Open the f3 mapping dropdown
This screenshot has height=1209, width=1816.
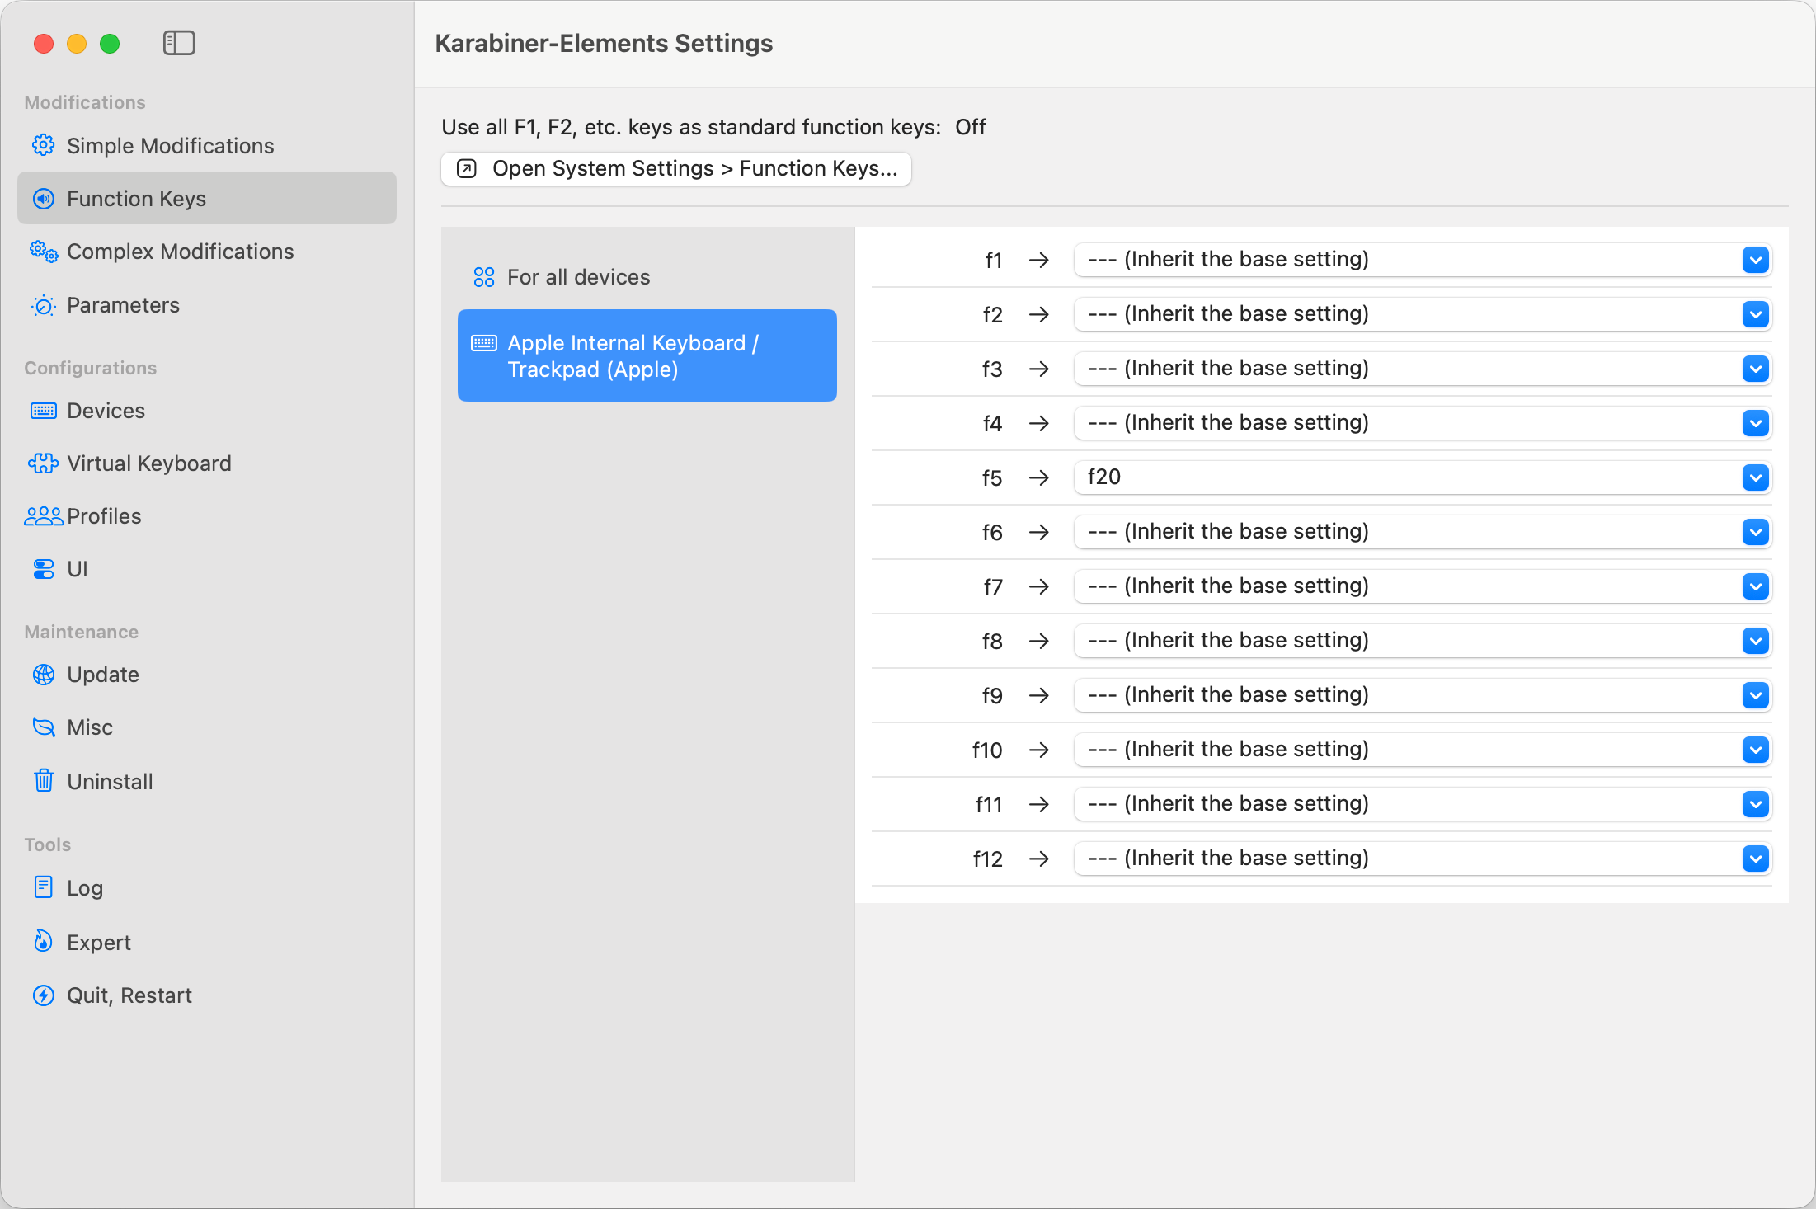pyautogui.click(x=1423, y=369)
